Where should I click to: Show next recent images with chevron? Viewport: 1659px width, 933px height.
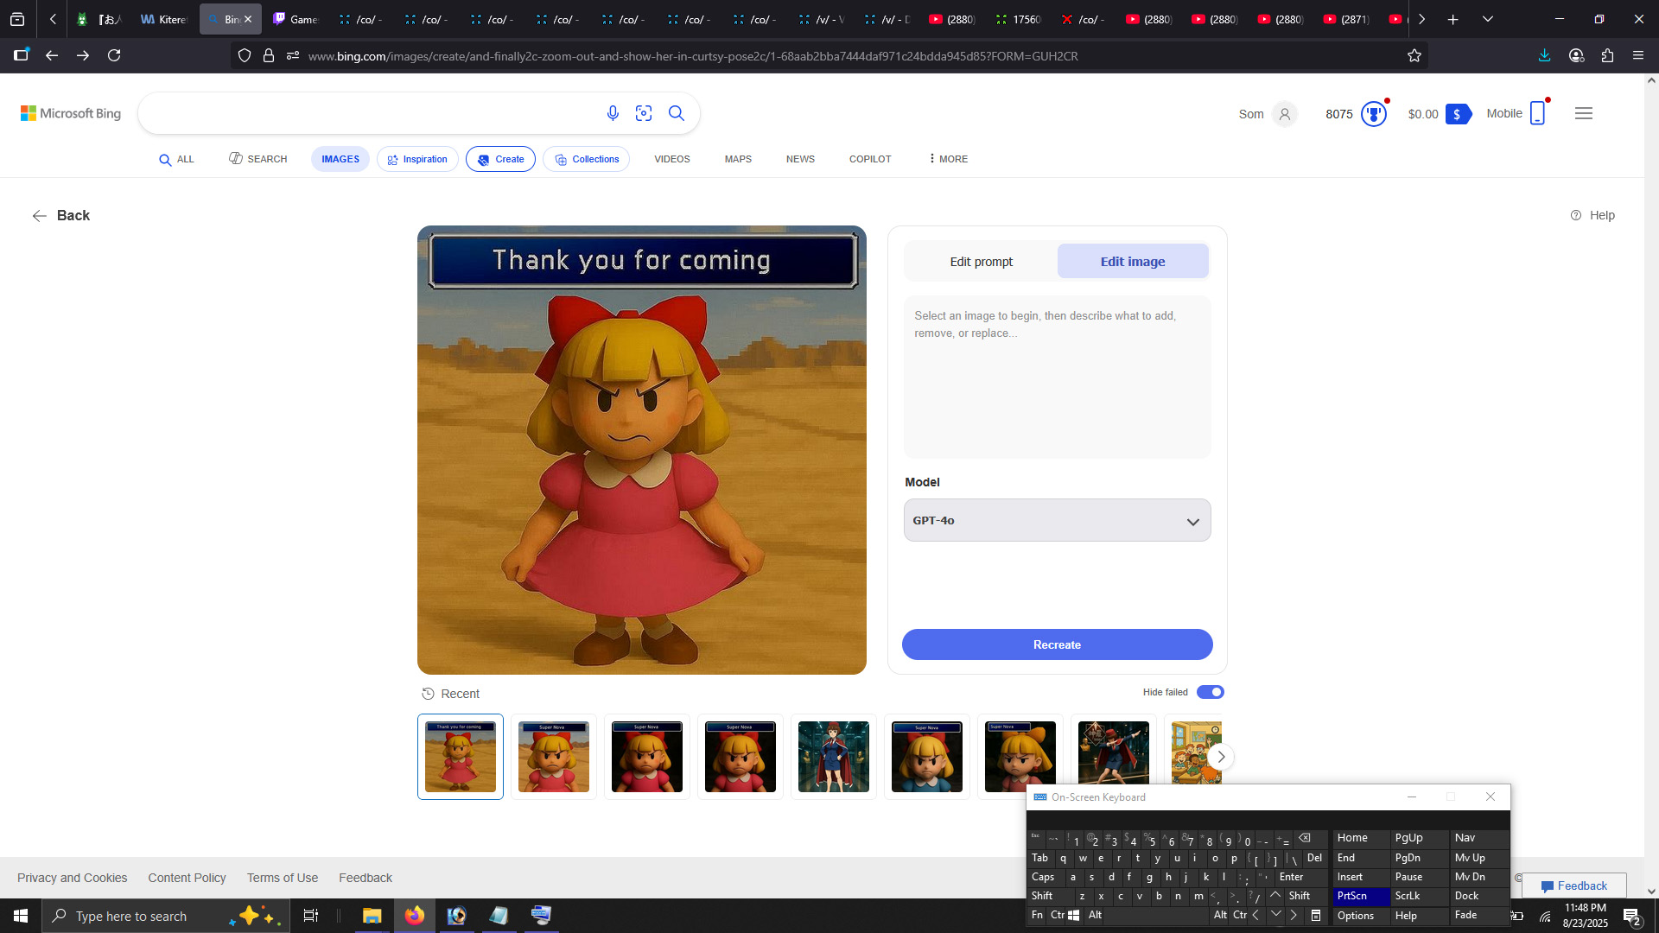pyautogui.click(x=1220, y=757)
